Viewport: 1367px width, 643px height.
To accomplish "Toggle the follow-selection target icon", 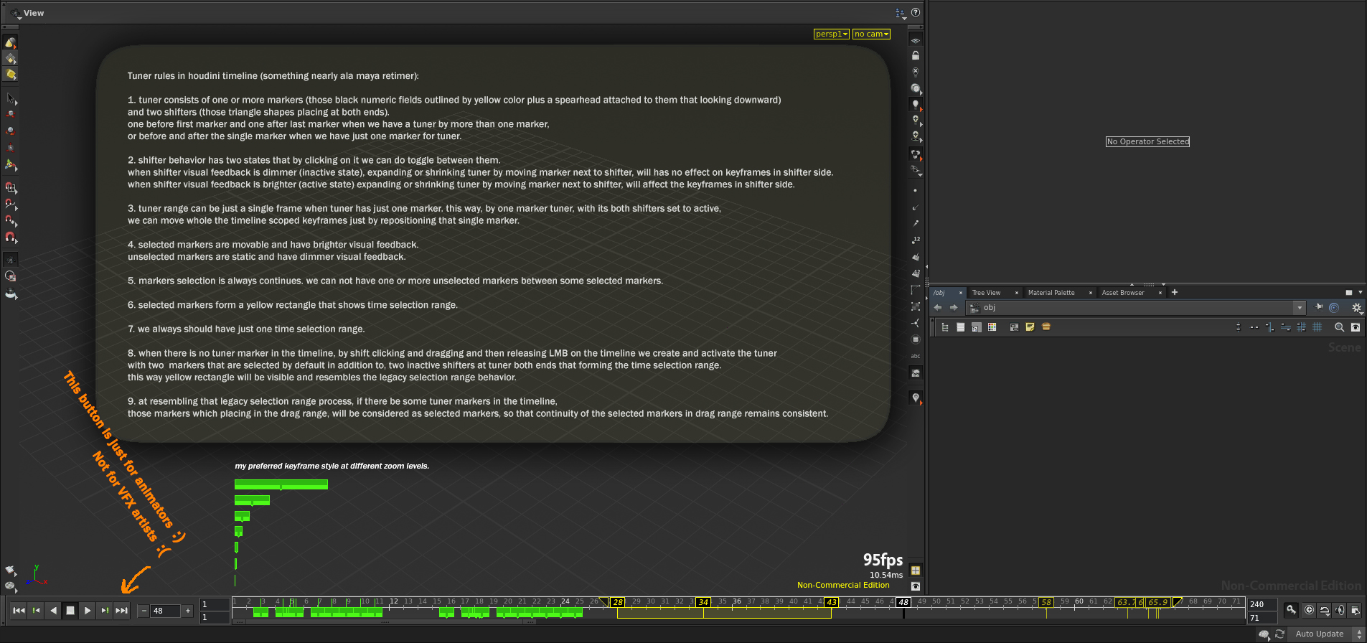I will (x=1334, y=308).
